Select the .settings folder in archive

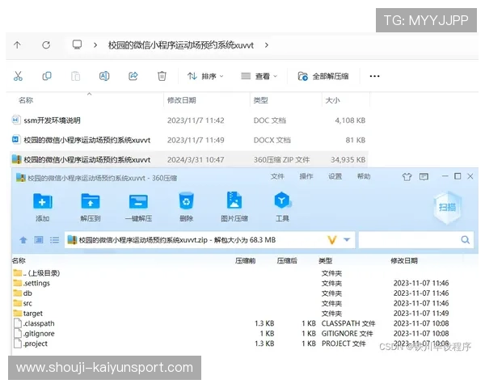click(32, 284)
